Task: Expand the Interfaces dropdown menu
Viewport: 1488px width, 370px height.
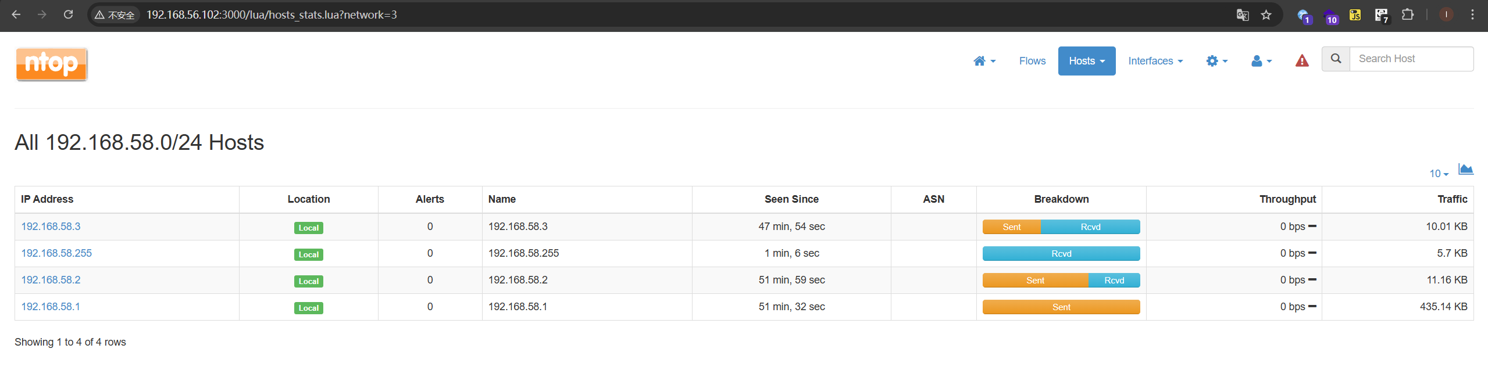Action: tap(1155, 61)
